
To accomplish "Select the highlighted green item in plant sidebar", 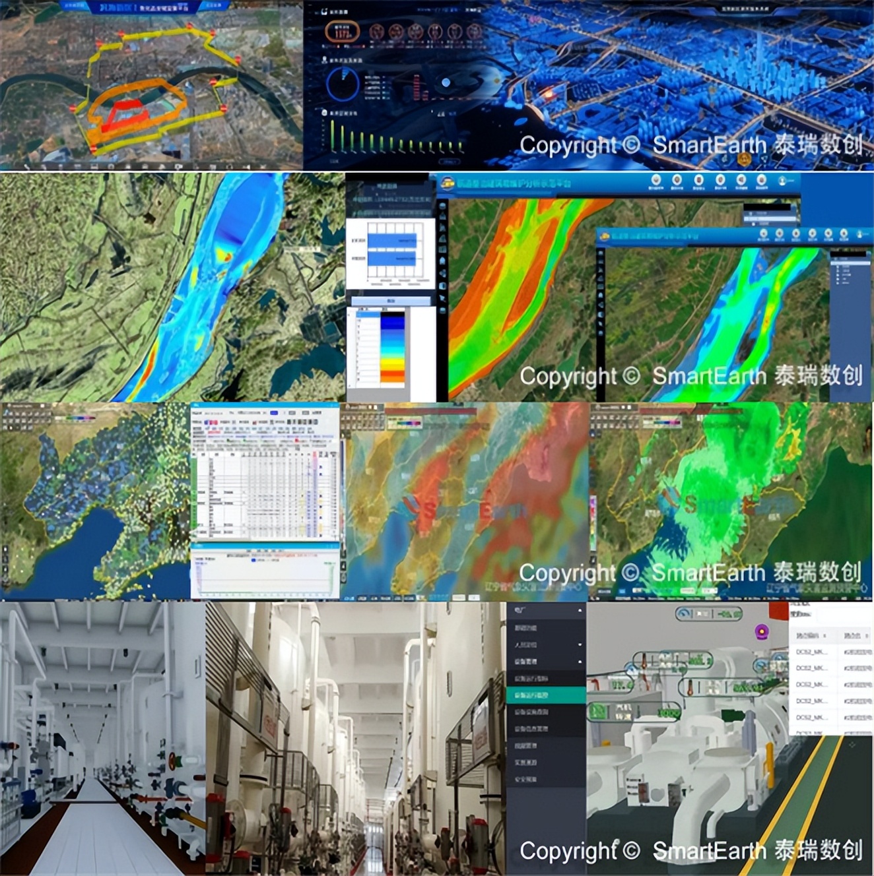I will [546, 695].
